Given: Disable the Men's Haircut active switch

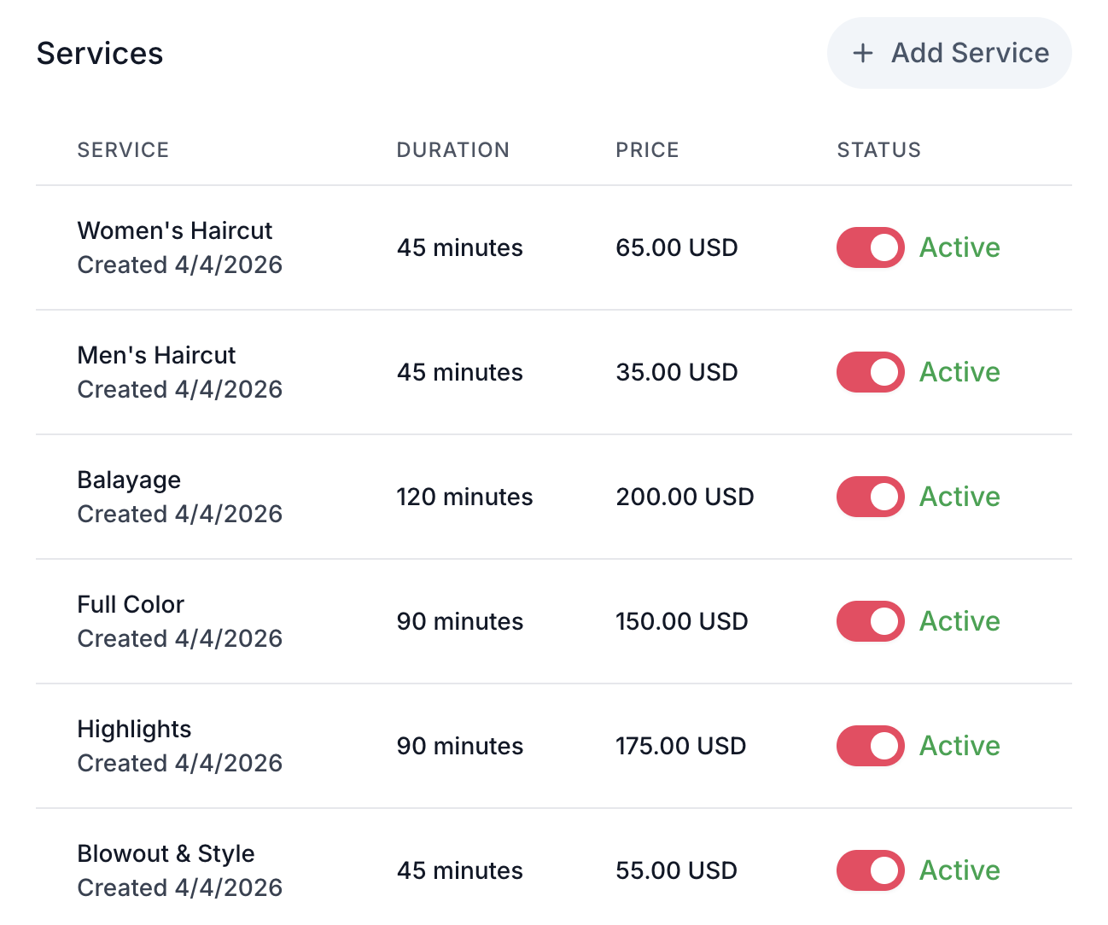Looking at the screenshot, I should tap(871, 372).
